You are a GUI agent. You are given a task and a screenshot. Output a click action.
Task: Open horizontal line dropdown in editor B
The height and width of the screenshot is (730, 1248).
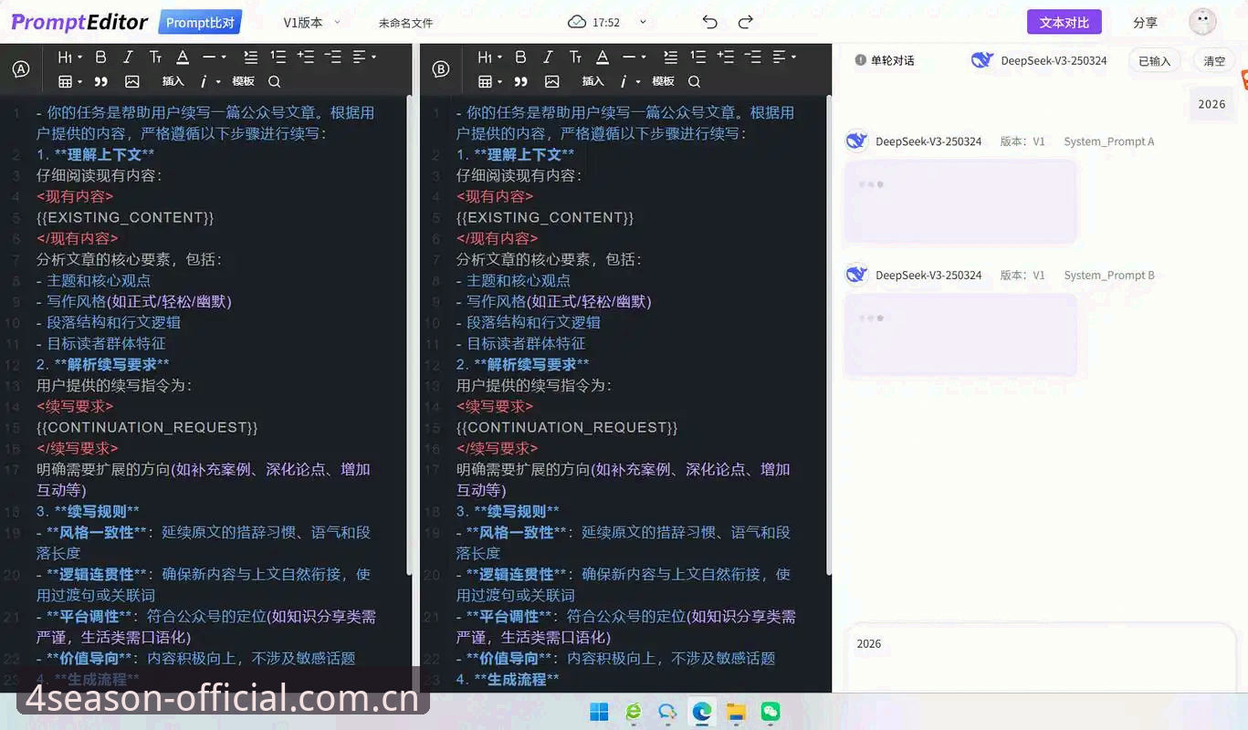(634, 57)
